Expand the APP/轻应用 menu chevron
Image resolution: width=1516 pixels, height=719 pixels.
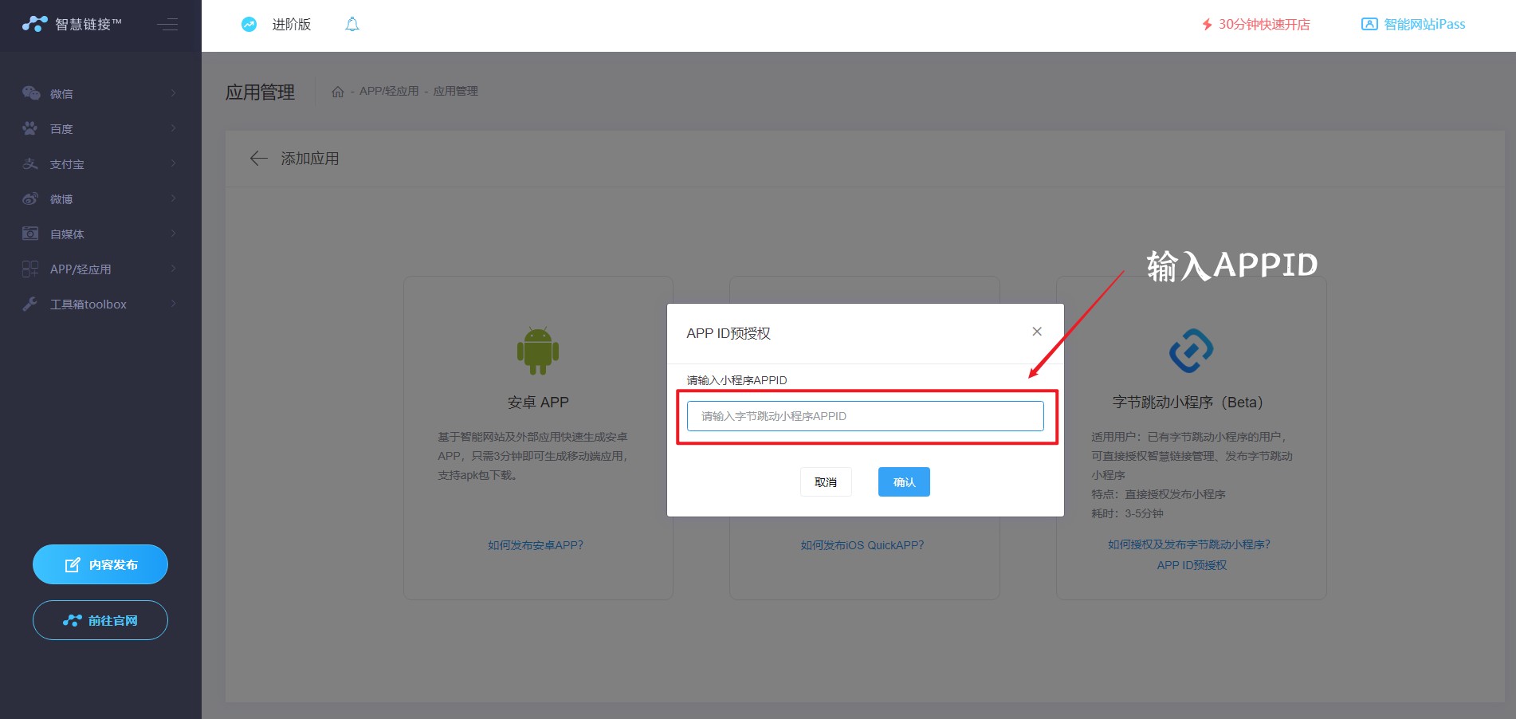[173, 269]
